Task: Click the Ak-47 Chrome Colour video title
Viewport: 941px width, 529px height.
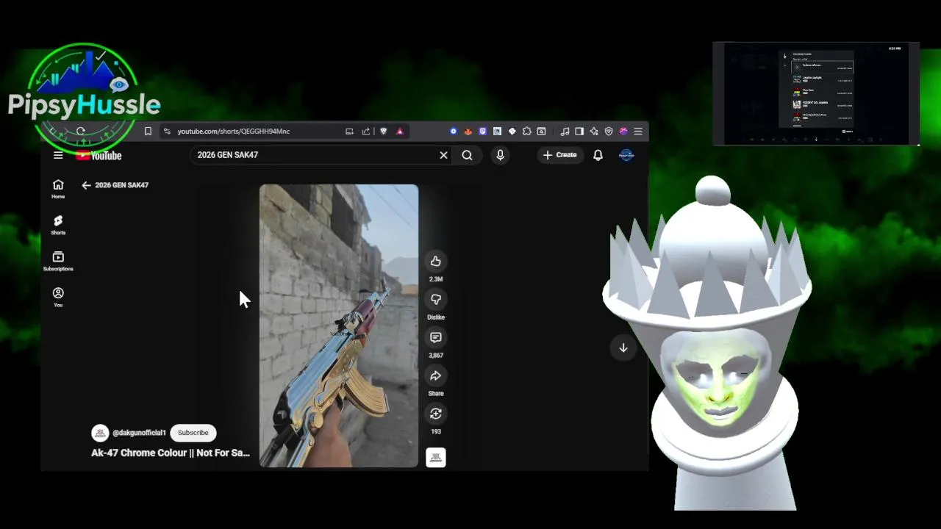Action: coord(171,453)
